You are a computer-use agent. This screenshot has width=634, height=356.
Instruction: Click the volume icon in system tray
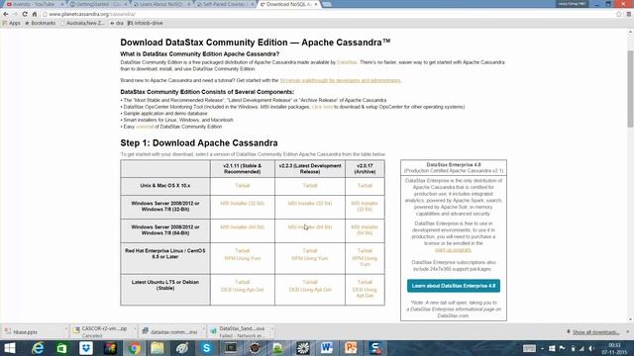coord(591,348)
